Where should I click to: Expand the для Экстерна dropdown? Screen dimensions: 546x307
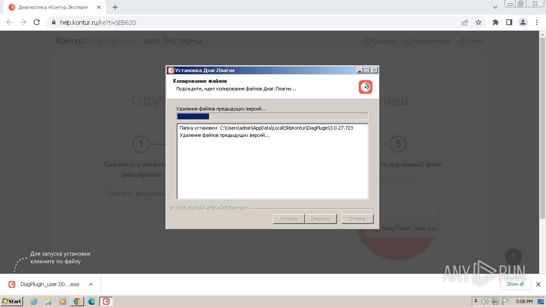(177, 41)
